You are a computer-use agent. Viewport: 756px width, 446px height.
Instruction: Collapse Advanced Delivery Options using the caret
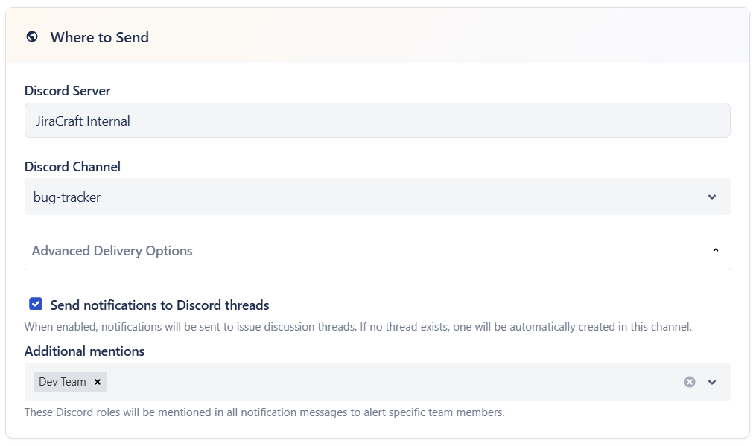tap(716, 251)
